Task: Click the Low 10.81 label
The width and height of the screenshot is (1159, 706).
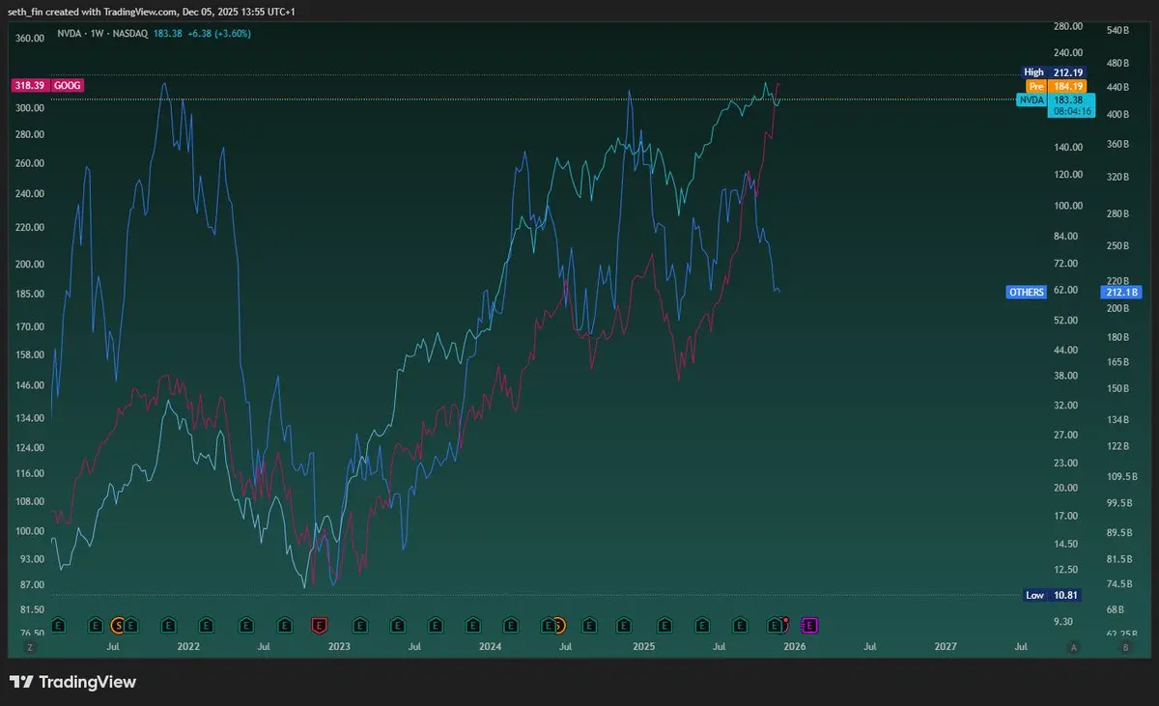Action: click(x=1052, y=595)
